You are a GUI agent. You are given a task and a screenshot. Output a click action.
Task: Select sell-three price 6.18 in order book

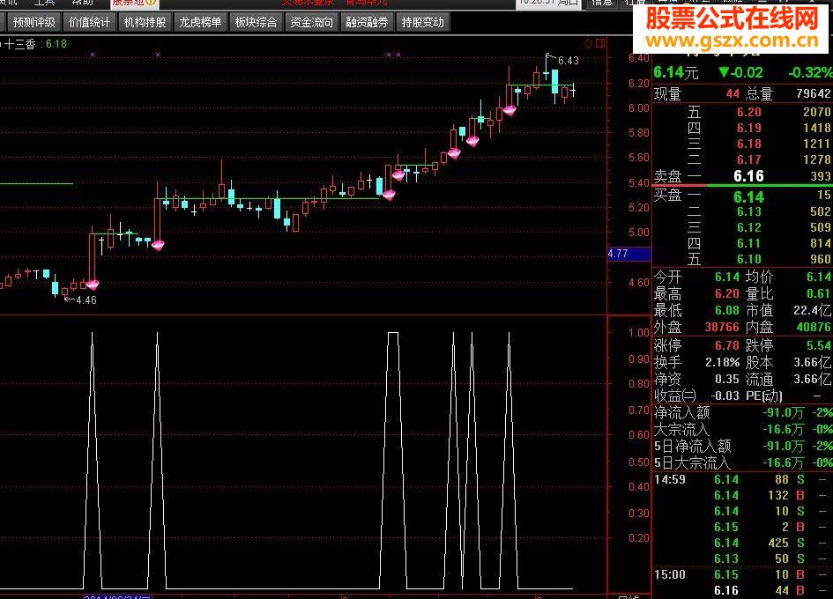(749, 144)
